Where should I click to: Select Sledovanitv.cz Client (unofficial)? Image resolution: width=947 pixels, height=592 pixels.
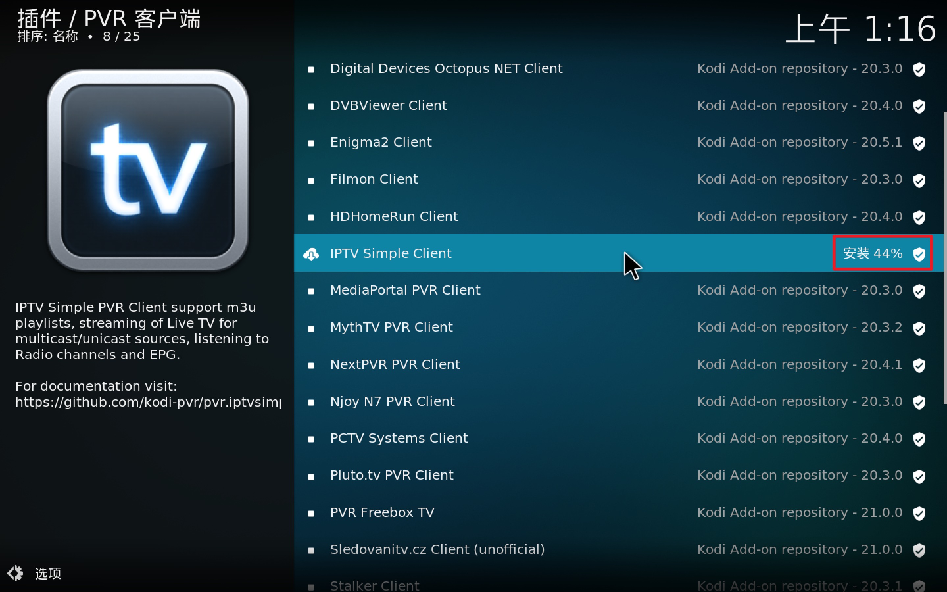437,549
